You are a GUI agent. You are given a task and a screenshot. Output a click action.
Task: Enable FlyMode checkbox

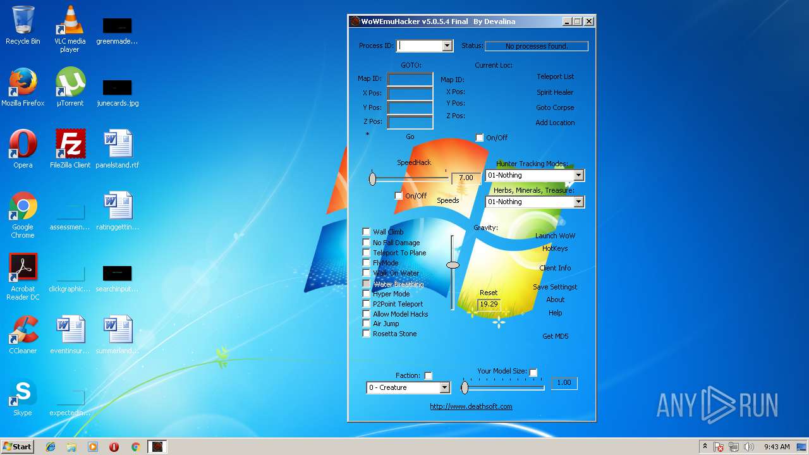[366, 262]
